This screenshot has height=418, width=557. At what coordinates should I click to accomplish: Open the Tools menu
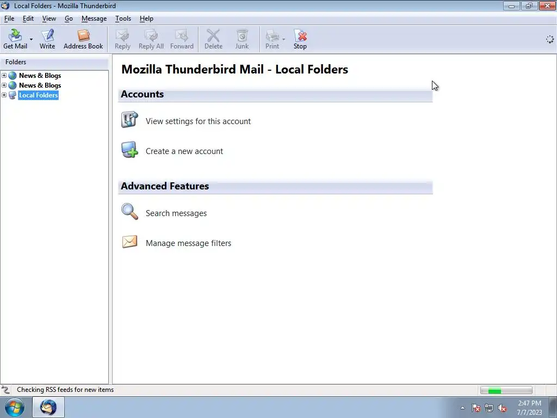pyautogui.click(x=123, y=19)
